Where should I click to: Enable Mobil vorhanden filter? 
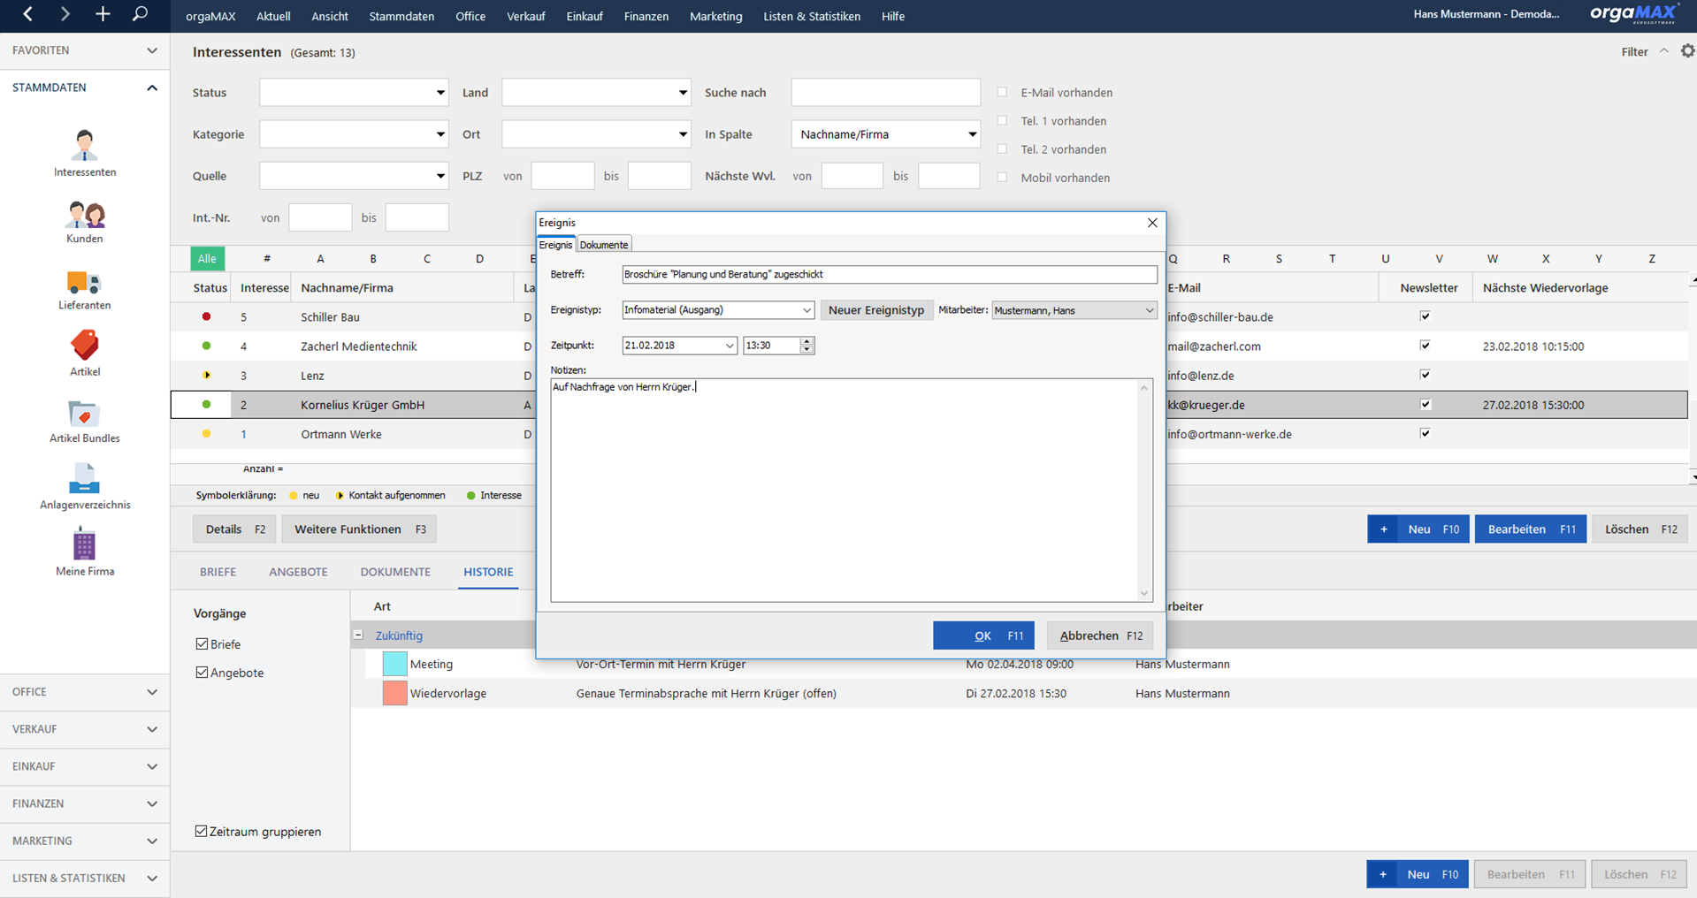(x=1002, y=177)
